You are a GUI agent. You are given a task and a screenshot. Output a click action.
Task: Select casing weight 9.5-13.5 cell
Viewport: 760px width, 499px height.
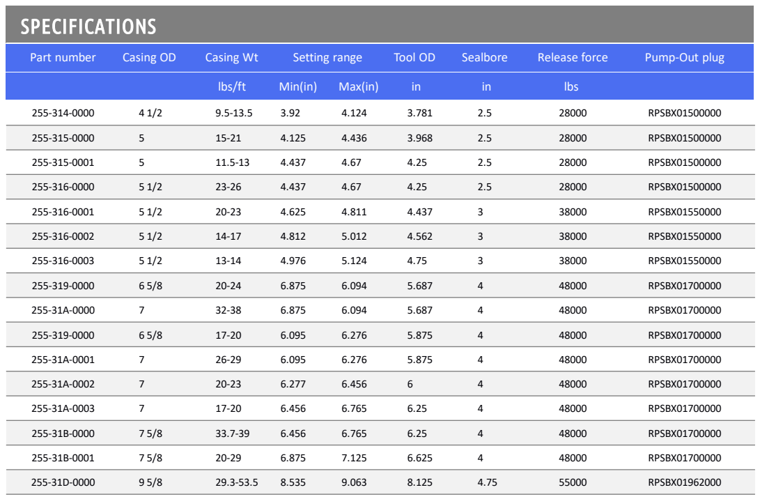[233, 113]
